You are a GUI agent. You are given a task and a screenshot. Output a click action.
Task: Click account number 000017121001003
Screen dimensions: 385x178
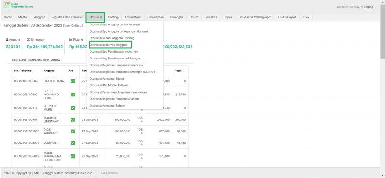click(x=26, y=131)
